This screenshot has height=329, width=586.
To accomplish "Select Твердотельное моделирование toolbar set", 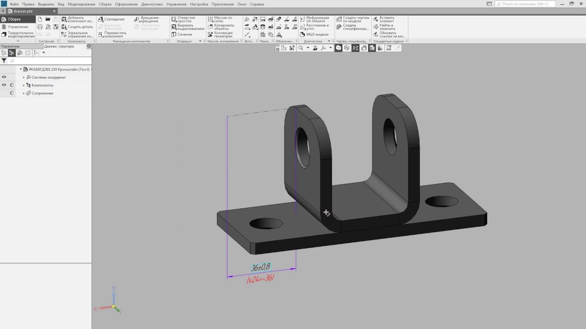I will [x=18, y=35].
